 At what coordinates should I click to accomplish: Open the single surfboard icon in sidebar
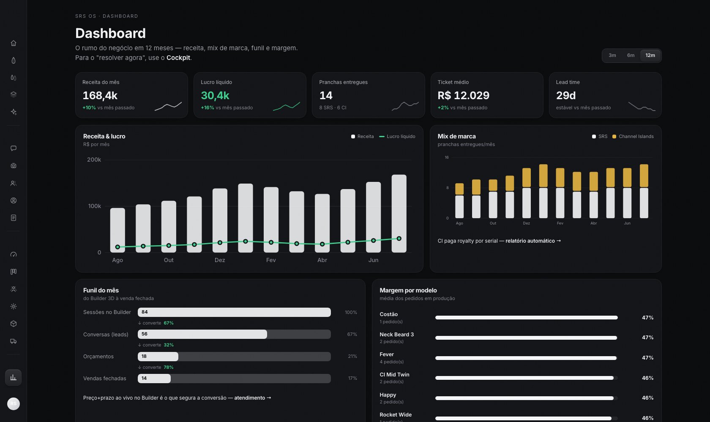14,60
